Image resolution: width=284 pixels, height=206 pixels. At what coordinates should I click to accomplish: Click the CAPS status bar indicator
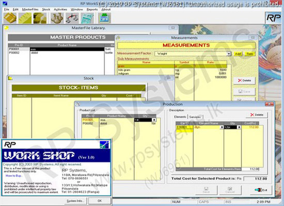click(203, 202)
